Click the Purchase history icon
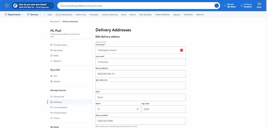This screenshot has width=267, height=128. pos(52,45)
